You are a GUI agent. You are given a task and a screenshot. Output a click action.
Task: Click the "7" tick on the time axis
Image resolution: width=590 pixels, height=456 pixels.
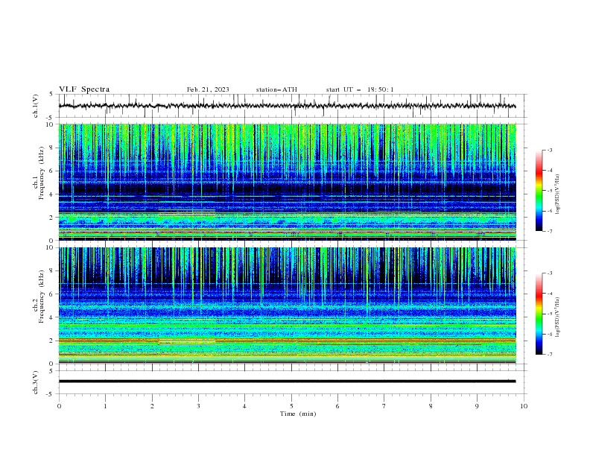384,406
